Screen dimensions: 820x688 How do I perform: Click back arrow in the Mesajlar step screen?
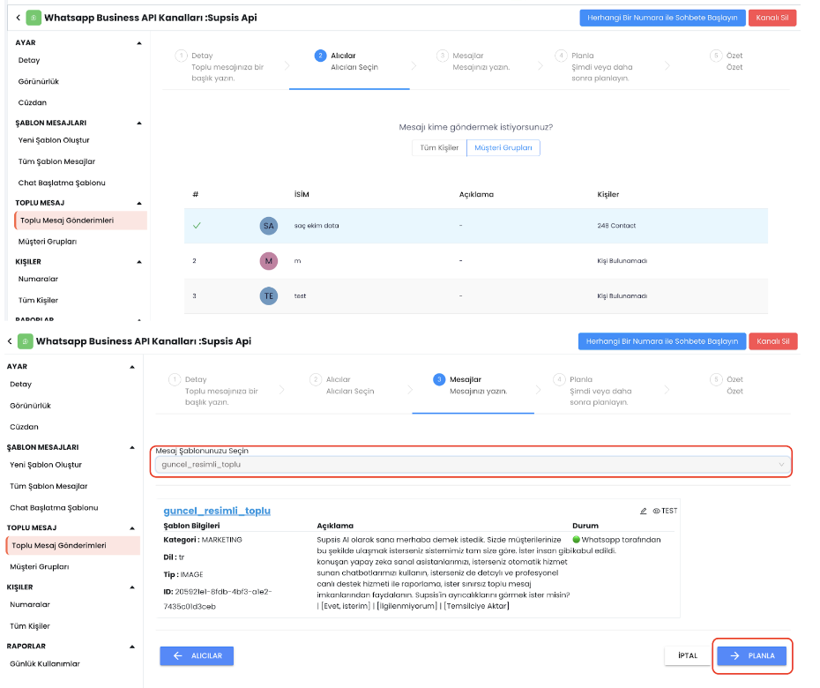10,341
